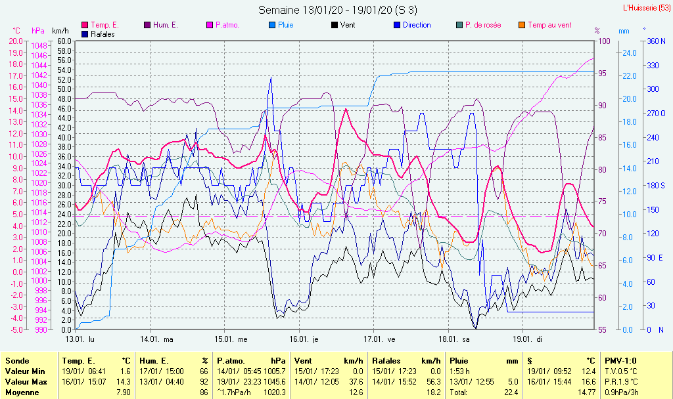Click the P. de rosée legend label
Image resolution: width=673 pixels, height=399 pixels.
[x=483, y=26]
